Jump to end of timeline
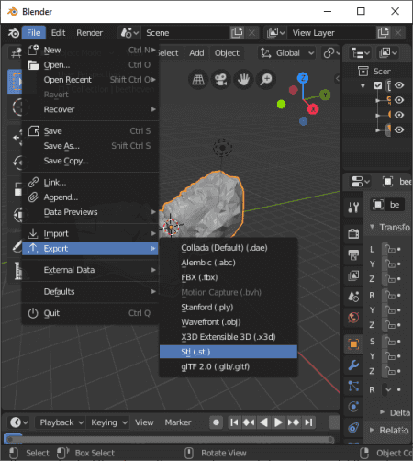 pos(308,422)
